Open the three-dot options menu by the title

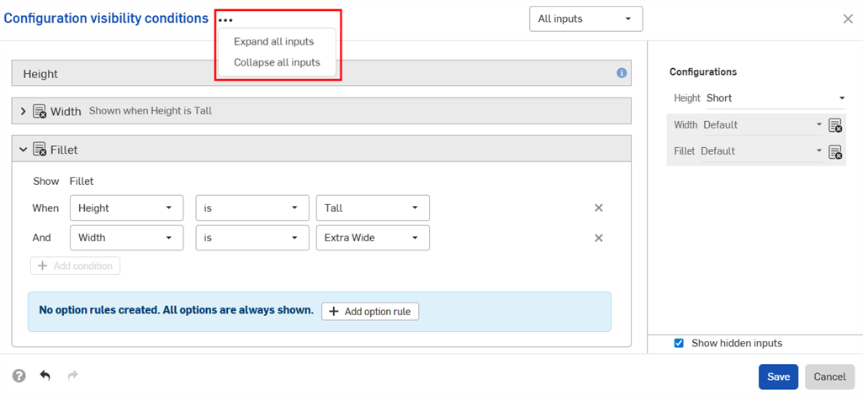point(225,20)
